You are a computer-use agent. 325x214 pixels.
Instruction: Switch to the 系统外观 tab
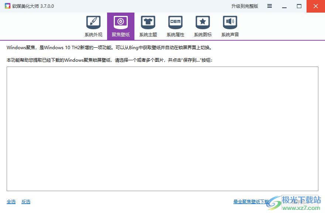tap(93, 26)
